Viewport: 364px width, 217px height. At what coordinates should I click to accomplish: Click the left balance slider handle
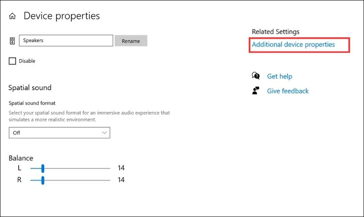point(43,168)
